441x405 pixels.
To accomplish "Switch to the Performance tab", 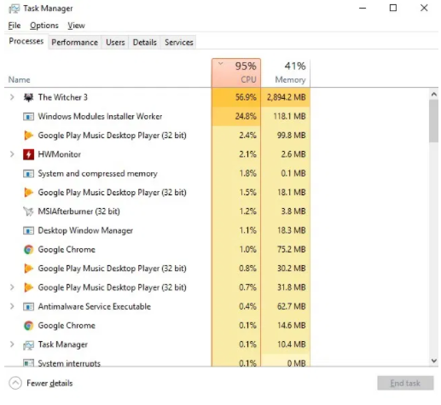I will [x=74, y=43].
